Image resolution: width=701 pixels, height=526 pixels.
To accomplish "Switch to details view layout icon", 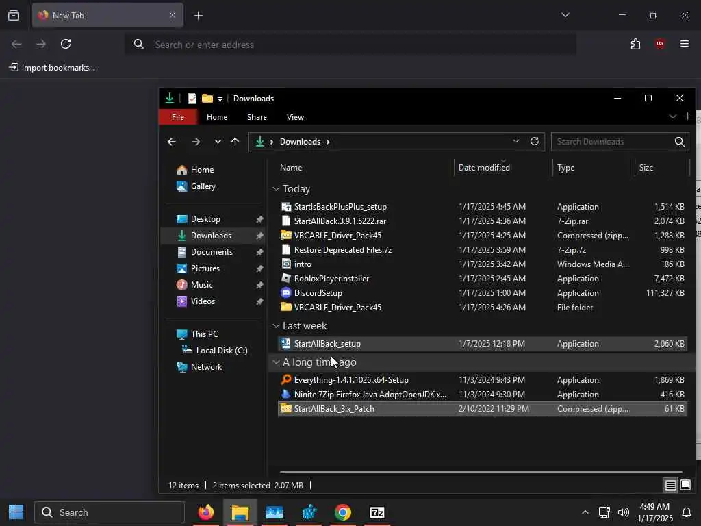I will pos(670,486).
